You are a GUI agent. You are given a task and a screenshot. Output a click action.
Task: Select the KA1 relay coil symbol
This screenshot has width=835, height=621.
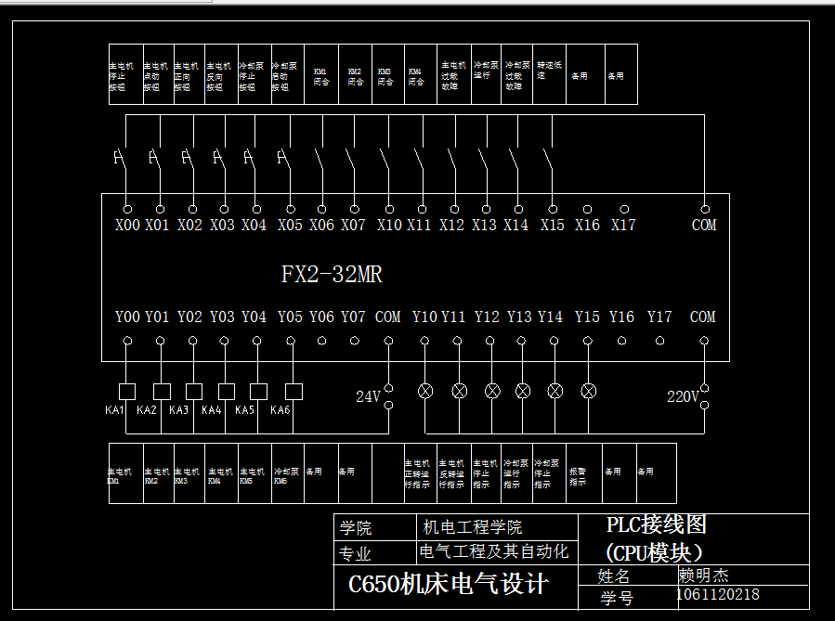pos(125,389)
